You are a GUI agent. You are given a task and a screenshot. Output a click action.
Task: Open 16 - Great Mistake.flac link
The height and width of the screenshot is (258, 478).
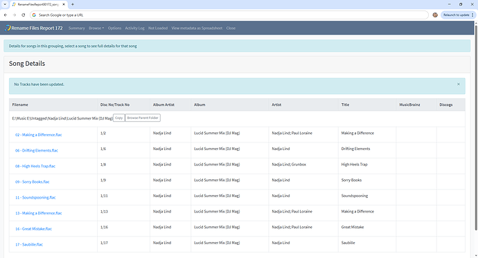[33, 229]
